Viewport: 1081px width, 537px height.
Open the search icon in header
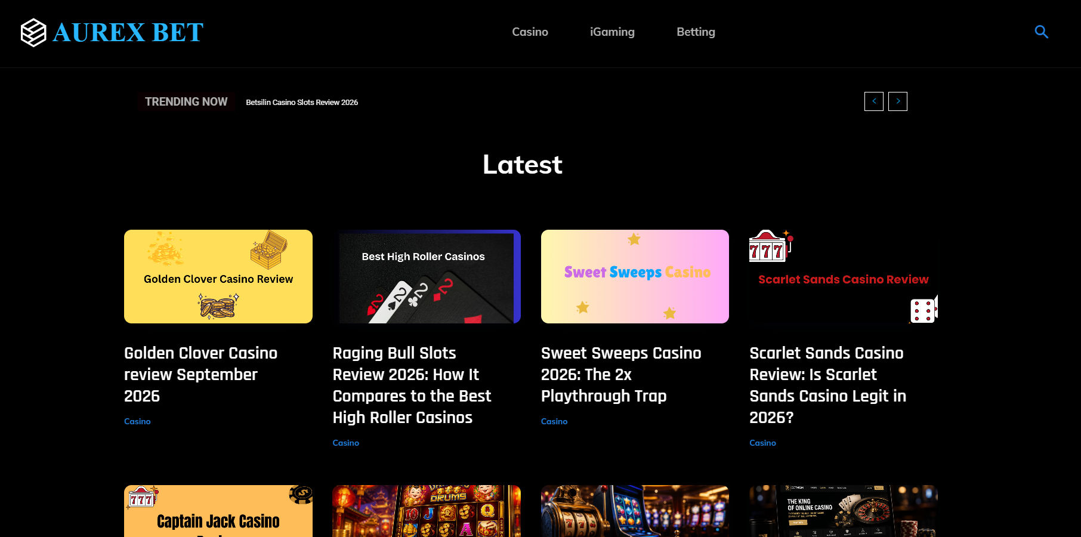[1041, 32]
